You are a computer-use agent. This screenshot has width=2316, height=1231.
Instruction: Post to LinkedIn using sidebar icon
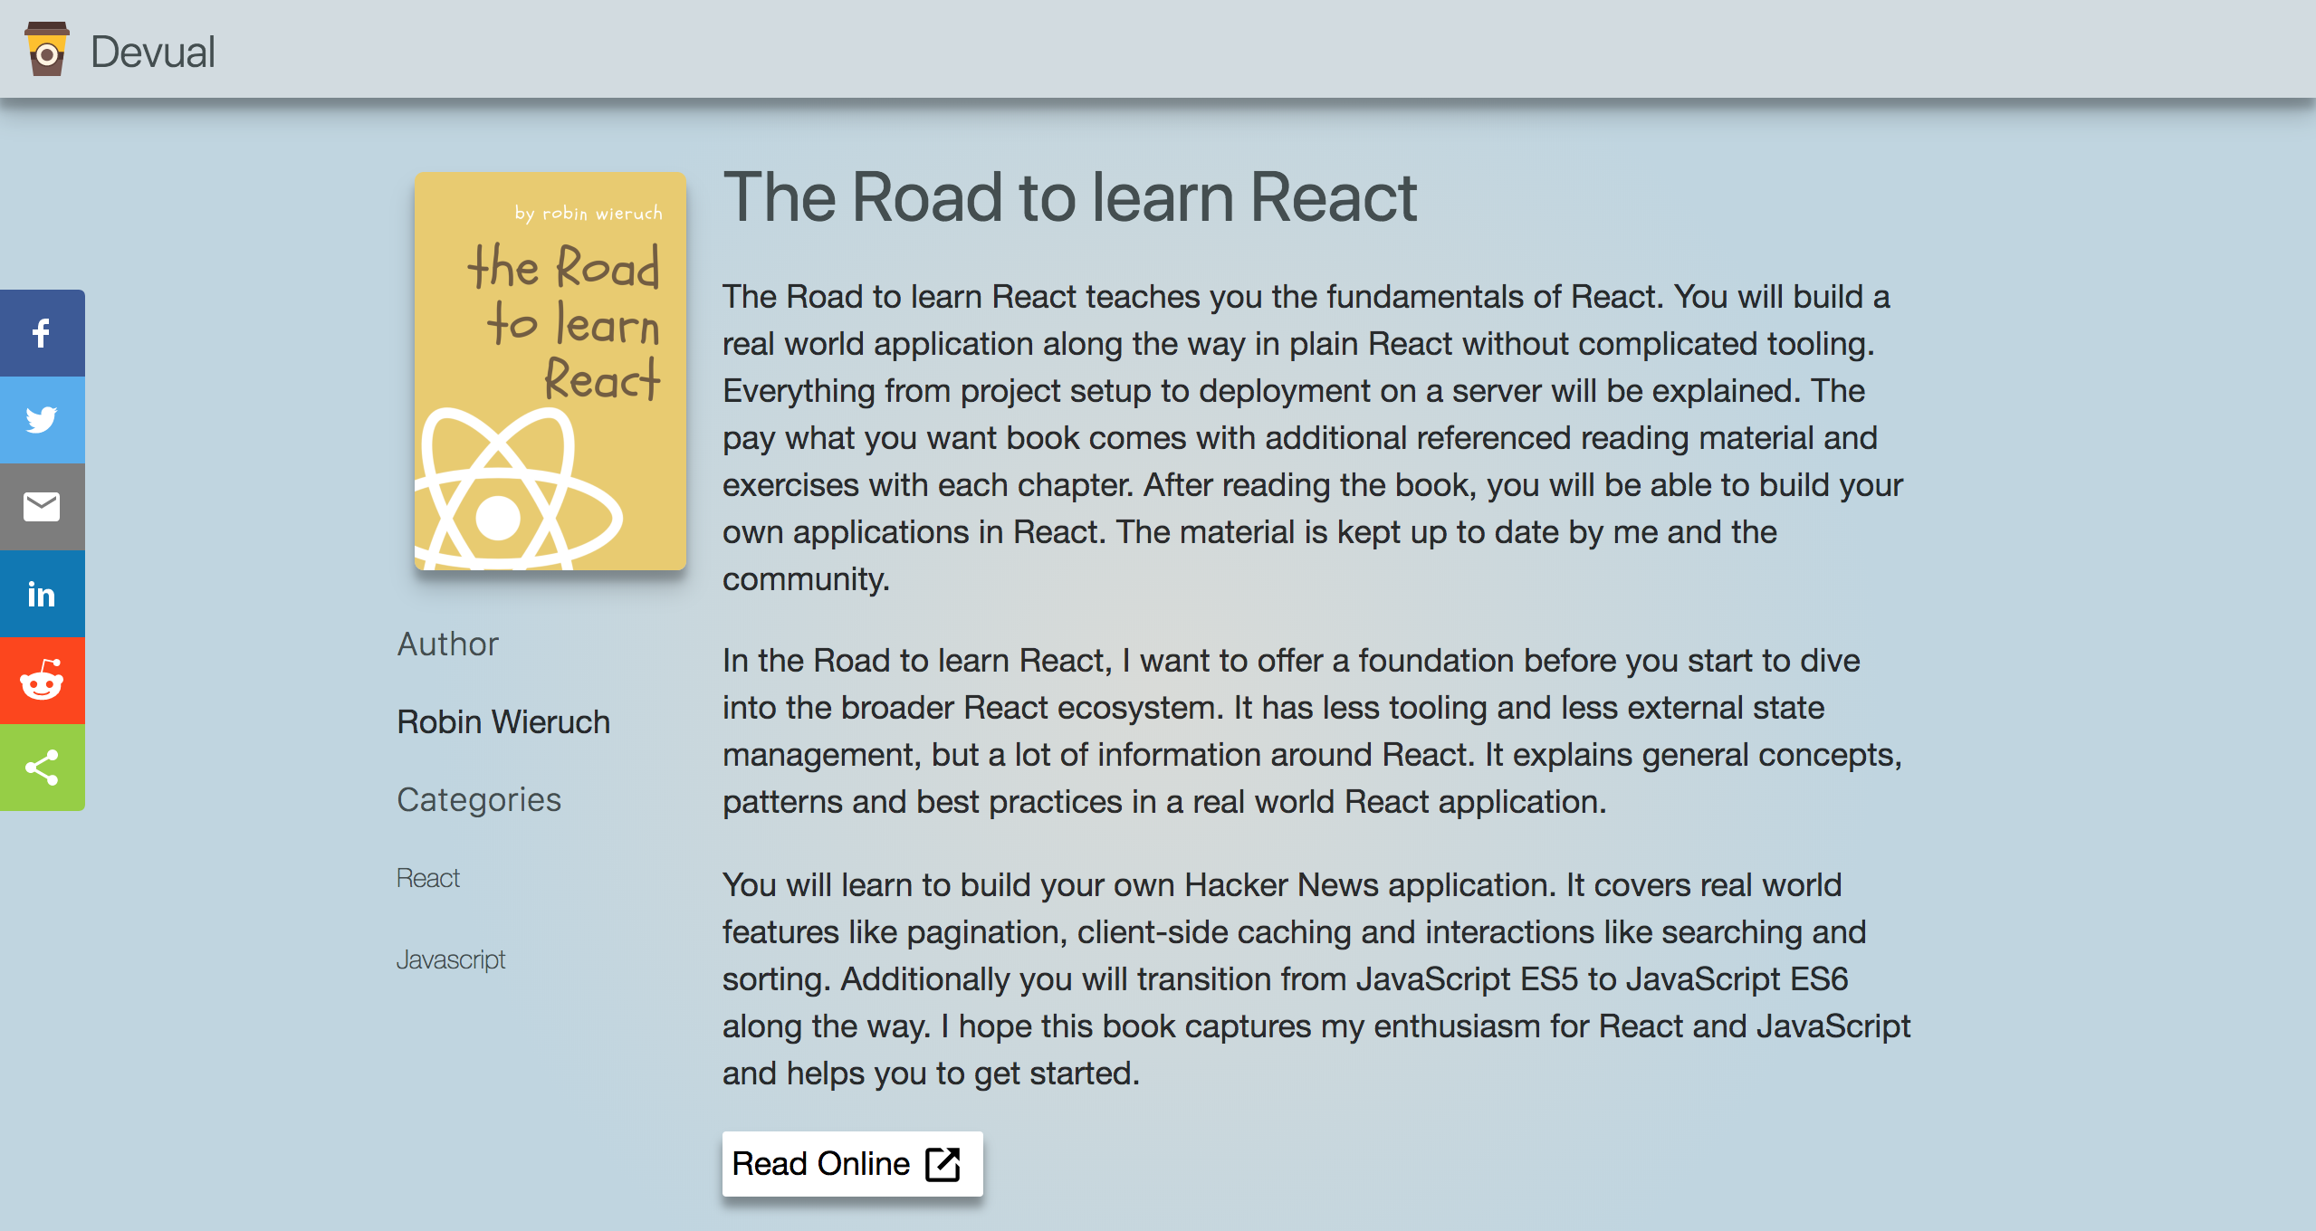click(x=42, y=594)
